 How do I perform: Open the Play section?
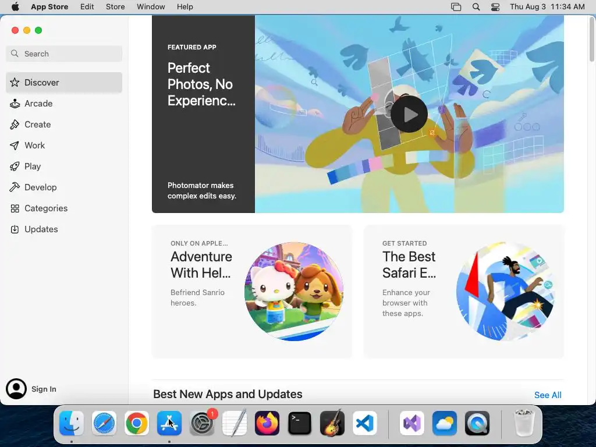tap(64, 166)
